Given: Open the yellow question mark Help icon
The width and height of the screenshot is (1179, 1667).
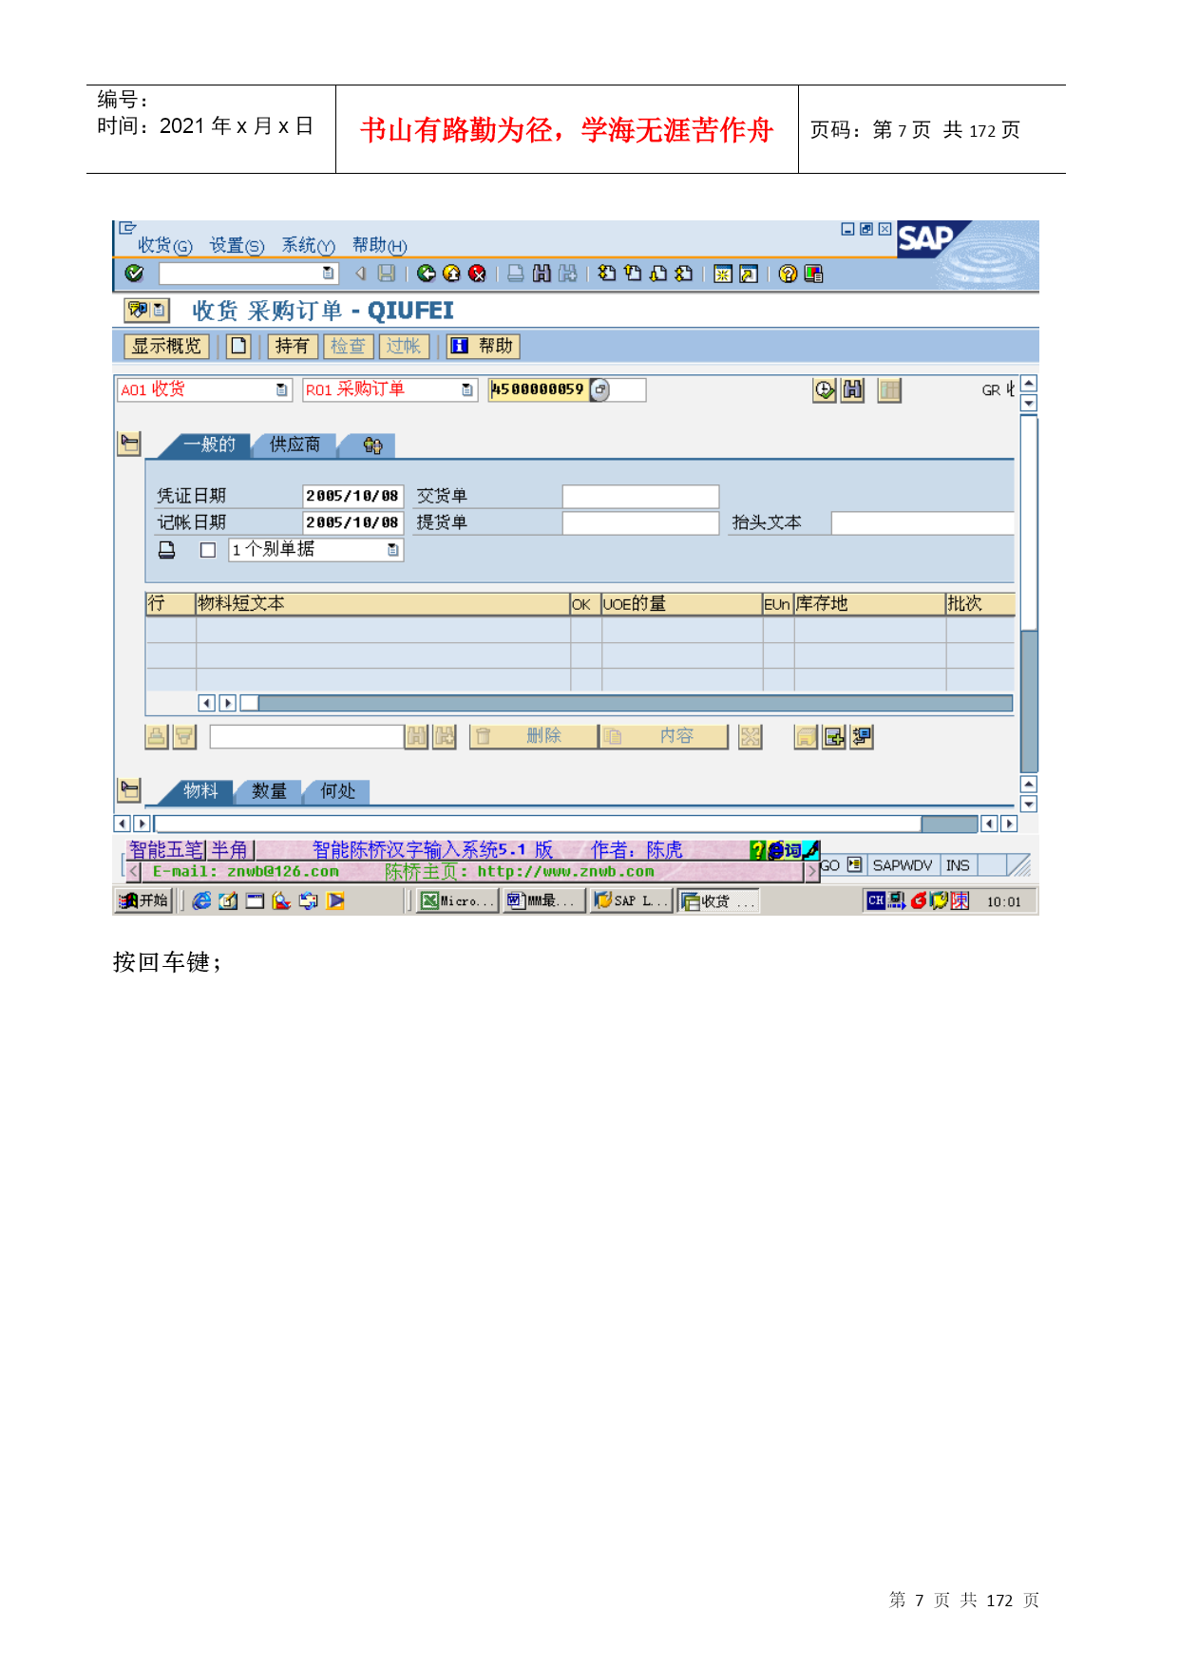Looking at the screenshot, I should pyautogui.click(x=788, y=274).
